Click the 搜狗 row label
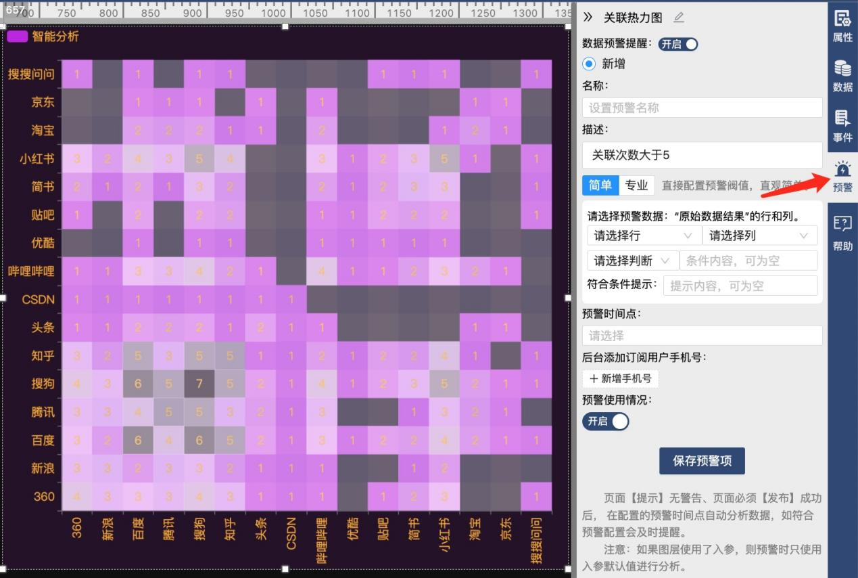This screenshot has width=858, height=578. pos(43,383)
